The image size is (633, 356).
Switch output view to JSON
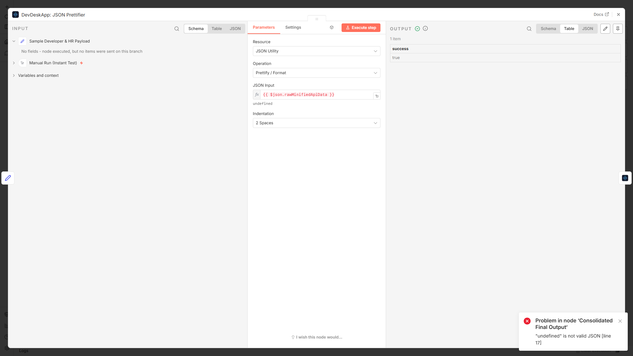[588, 29]
